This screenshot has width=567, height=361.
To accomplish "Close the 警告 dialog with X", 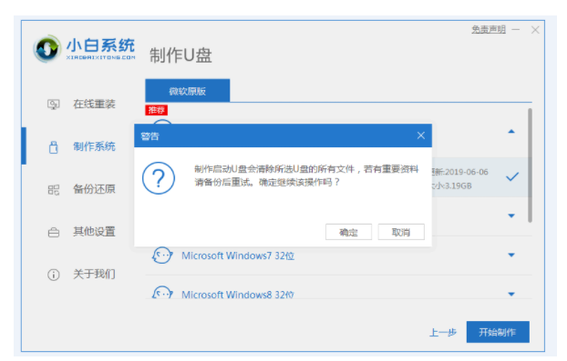I will pyautogui.click(x=421, y=135).
